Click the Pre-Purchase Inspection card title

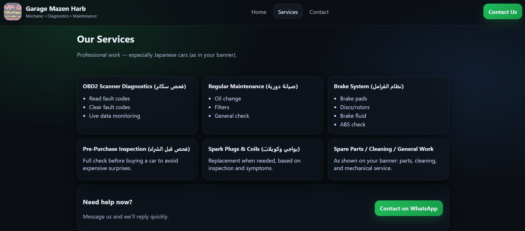[136, 149]
